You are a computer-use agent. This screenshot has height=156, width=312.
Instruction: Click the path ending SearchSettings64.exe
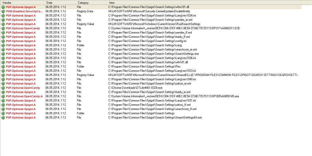[x=155, y=117]
